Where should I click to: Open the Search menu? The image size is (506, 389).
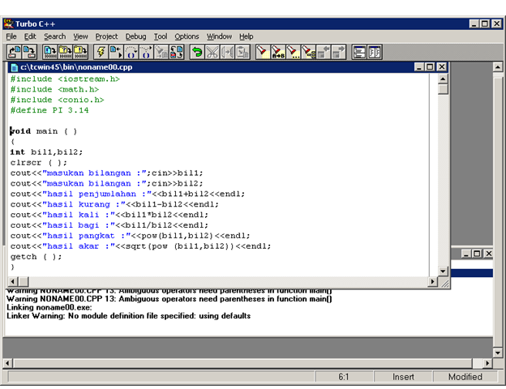(55, 36)
